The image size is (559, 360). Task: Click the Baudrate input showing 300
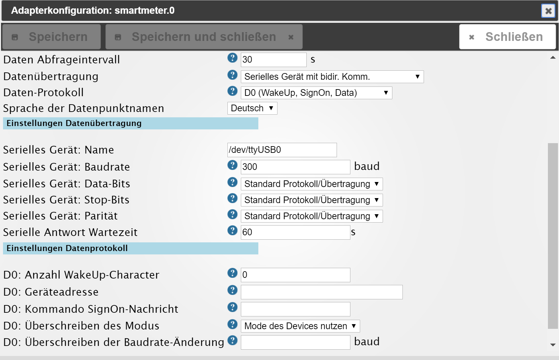(295, 167)
